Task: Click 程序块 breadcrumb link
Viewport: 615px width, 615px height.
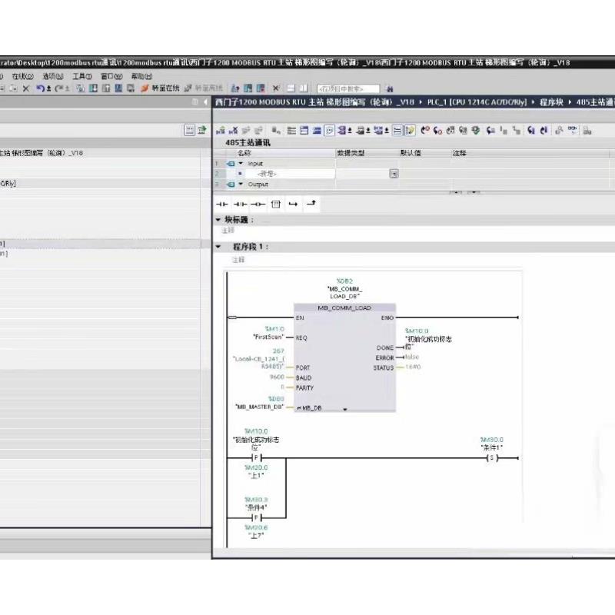Action: coord(551,102)
